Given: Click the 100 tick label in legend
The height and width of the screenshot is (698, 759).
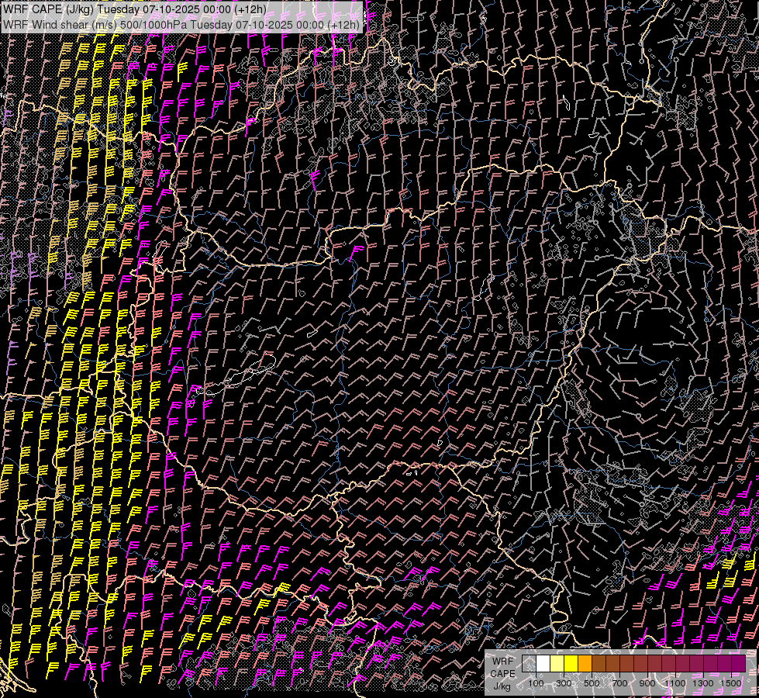Looking at the screenshot, I should tap(536, 683).
